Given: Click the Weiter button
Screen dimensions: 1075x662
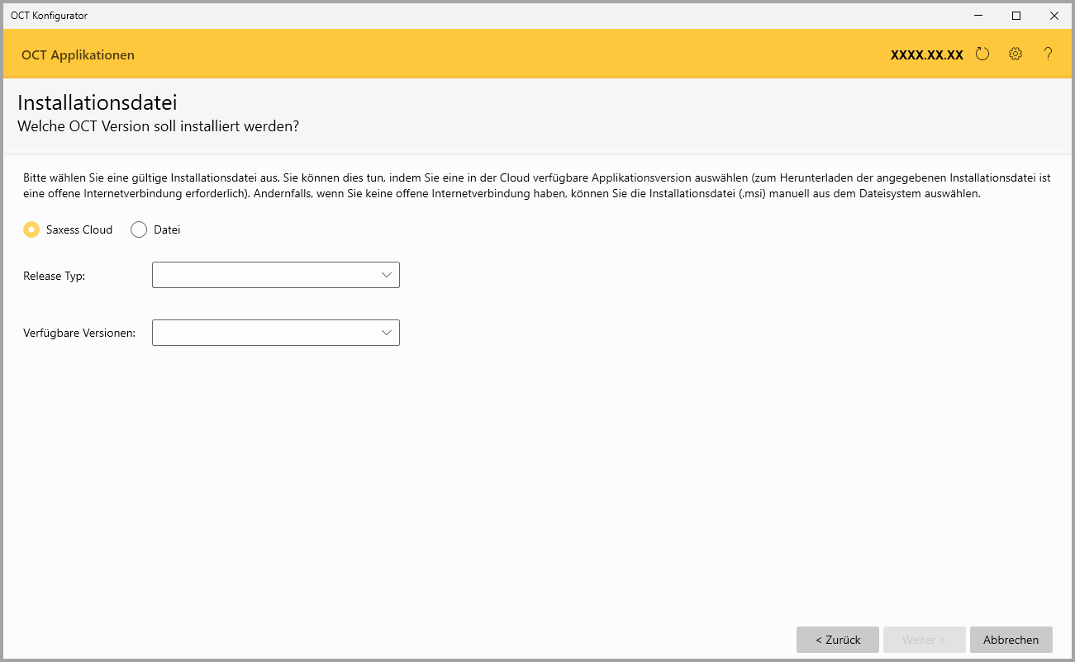Looking at the screenshot, I should coord(925,640).
